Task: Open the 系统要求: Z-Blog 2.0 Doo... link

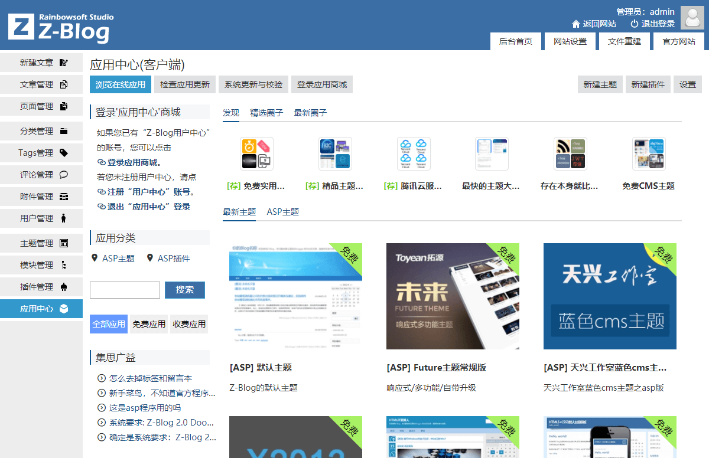Action: click(x=162, y=423)
